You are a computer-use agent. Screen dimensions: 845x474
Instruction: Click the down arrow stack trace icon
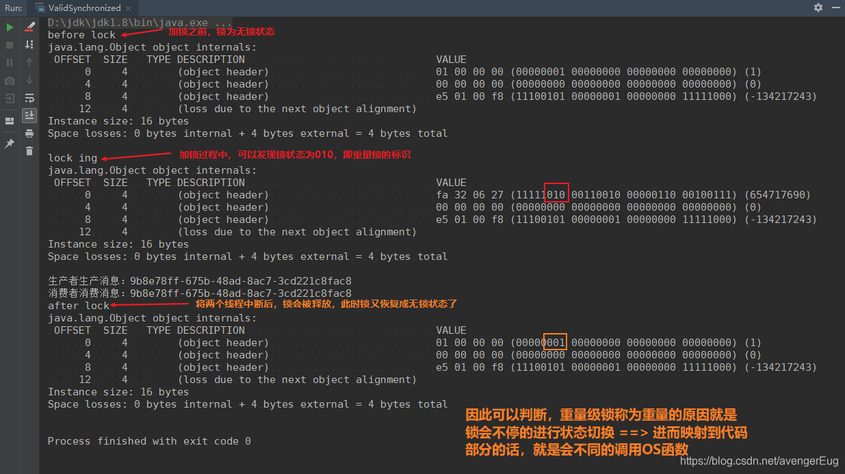tap(29, 80)
